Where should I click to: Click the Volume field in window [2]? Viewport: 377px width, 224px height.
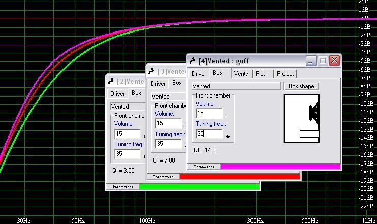click(128, 134)
